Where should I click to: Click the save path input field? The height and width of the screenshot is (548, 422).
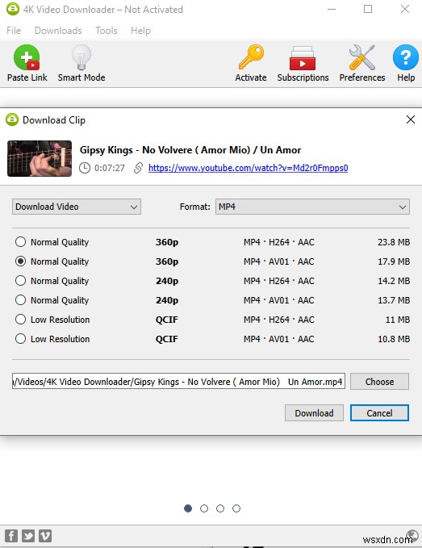pyautogui.click(x=178, y=381)
